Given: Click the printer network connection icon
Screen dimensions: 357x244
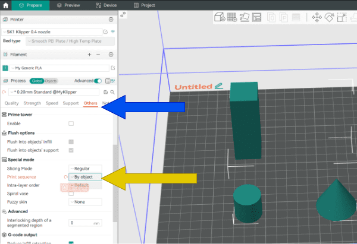Looking at the screenshot, I should pos(113,31).
